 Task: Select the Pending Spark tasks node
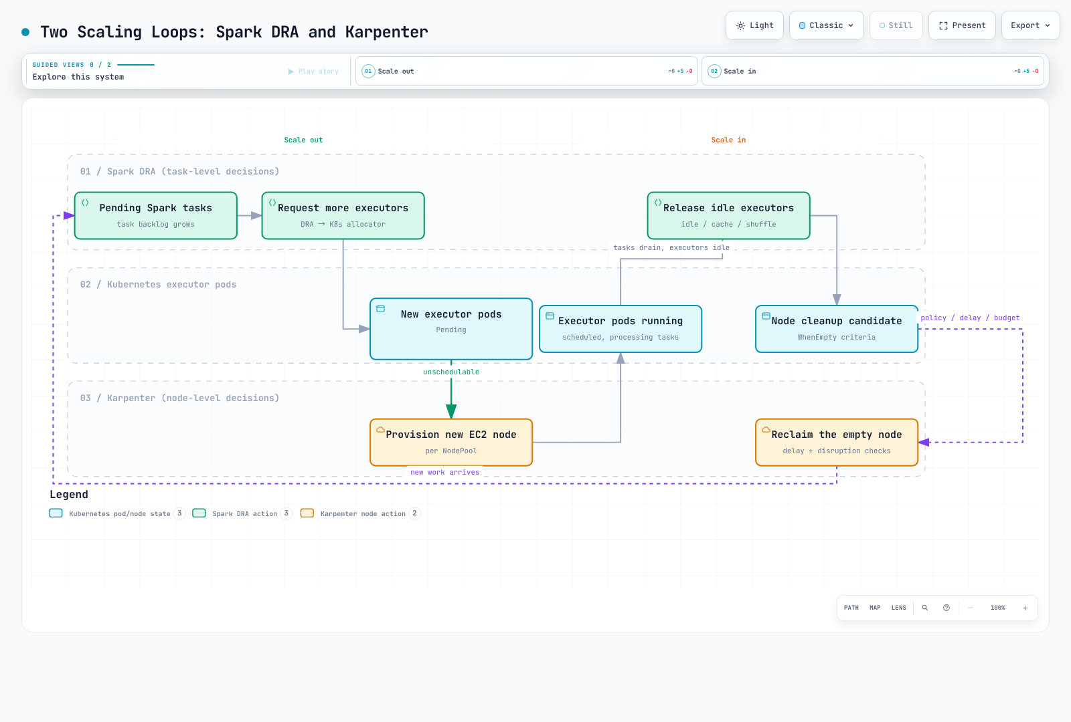[x=156, y=215]
